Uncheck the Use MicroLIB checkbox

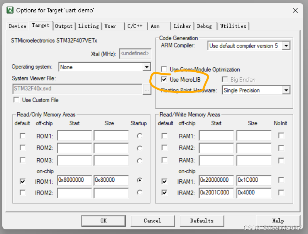[x=164, y=80]
